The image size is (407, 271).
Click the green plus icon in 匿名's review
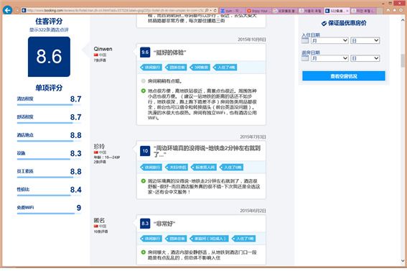tap(143, 252)
